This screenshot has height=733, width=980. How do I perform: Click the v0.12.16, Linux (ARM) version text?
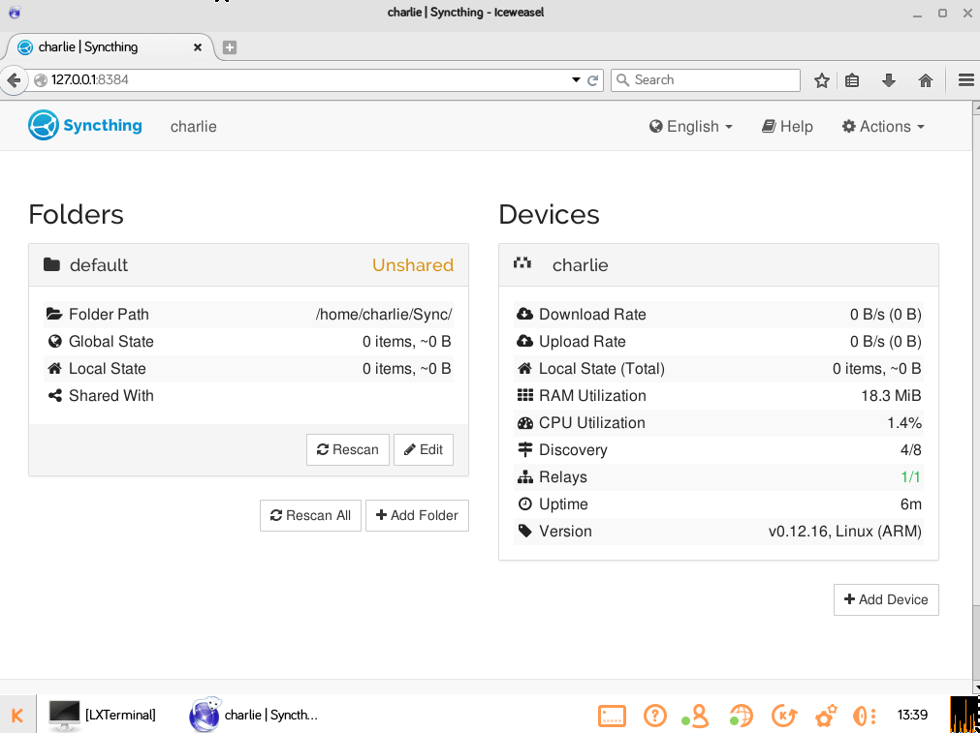845,532
